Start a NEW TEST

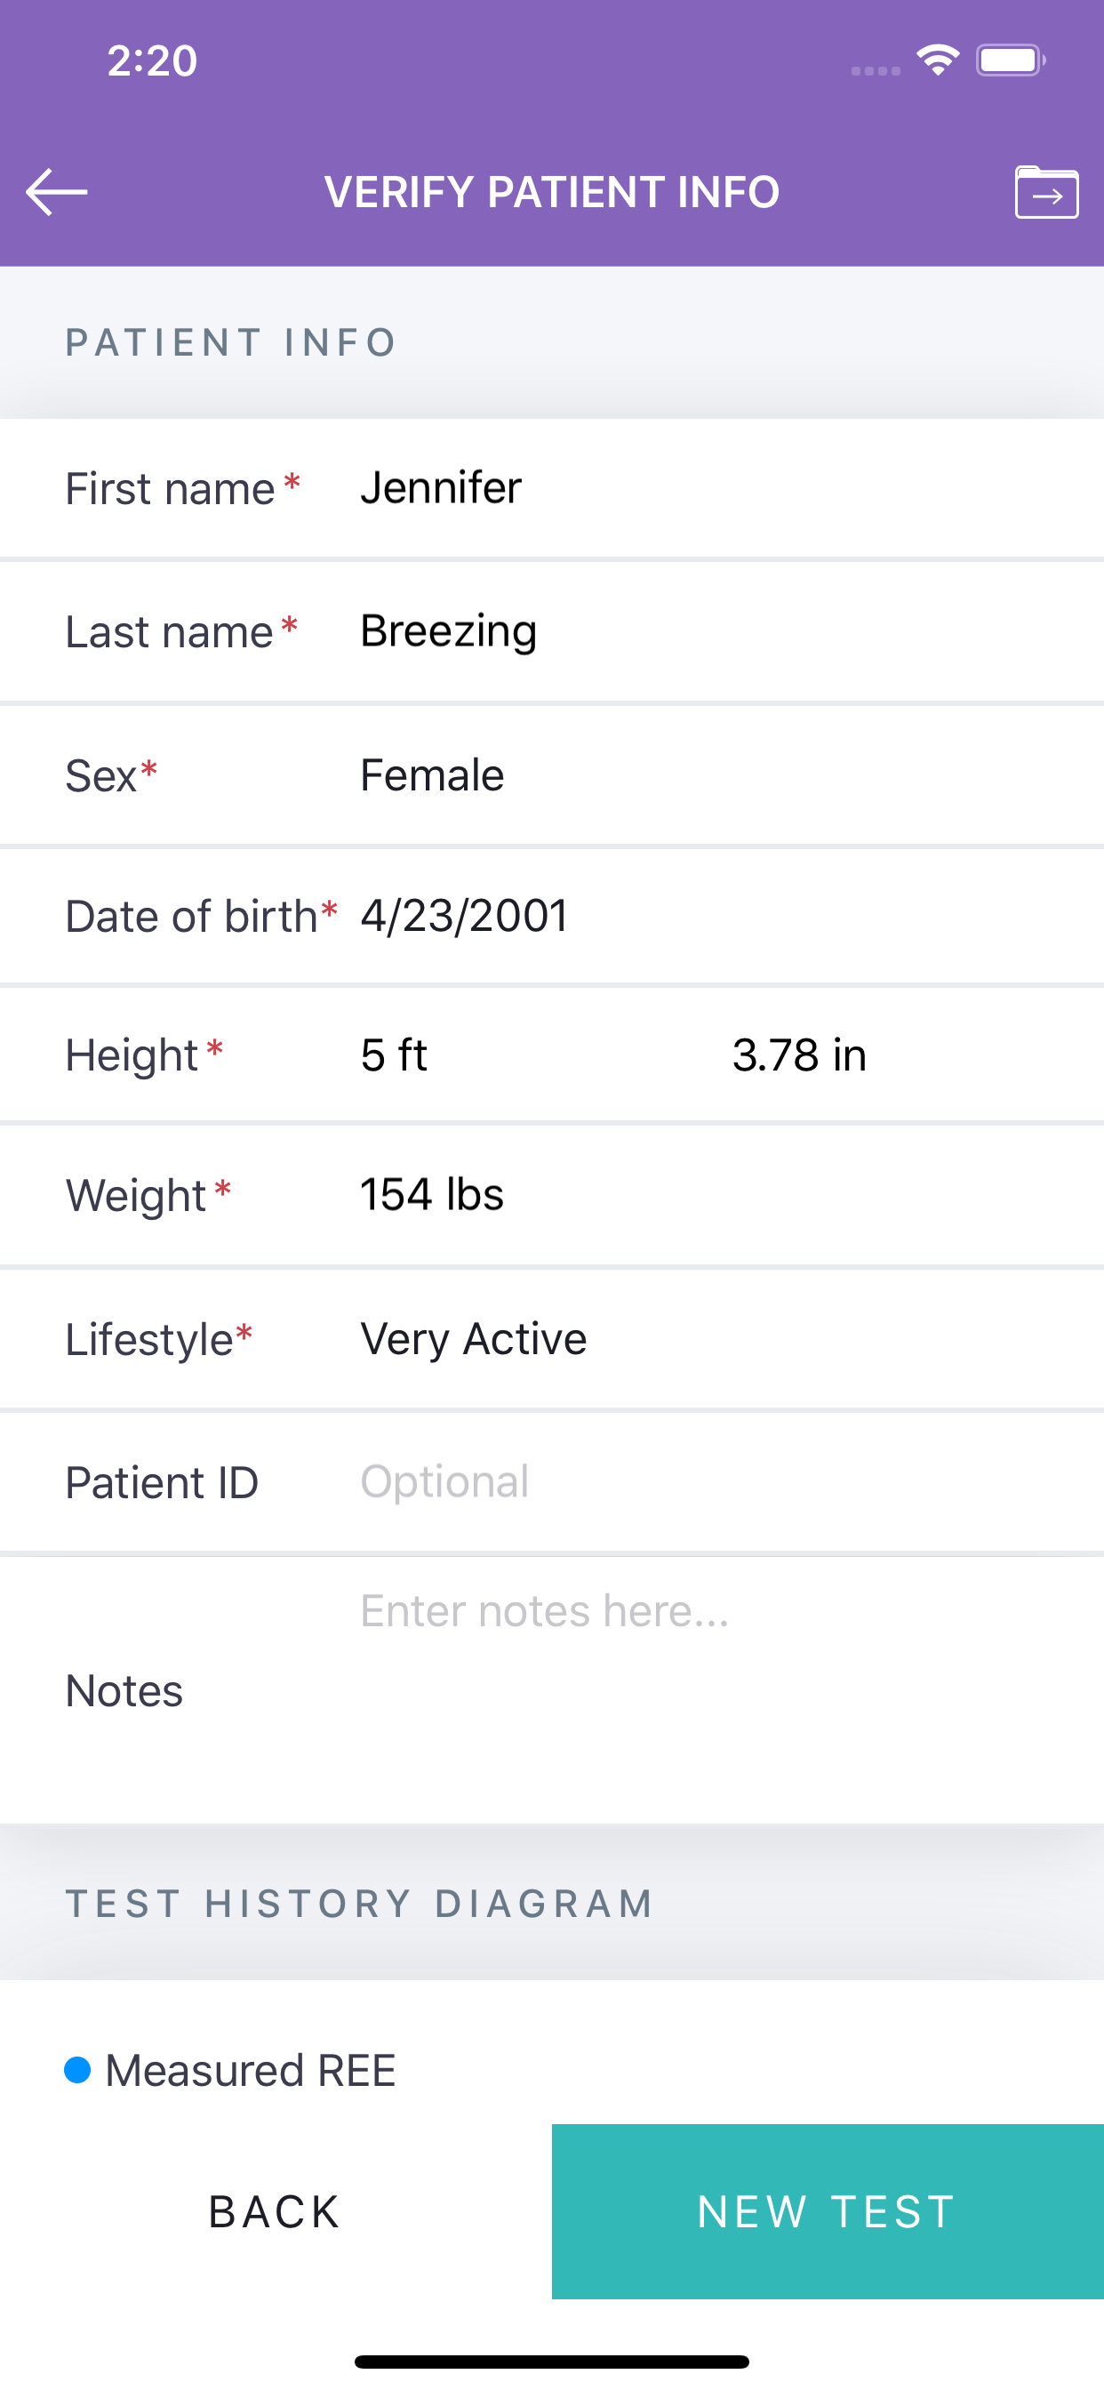pos(828,2212)
